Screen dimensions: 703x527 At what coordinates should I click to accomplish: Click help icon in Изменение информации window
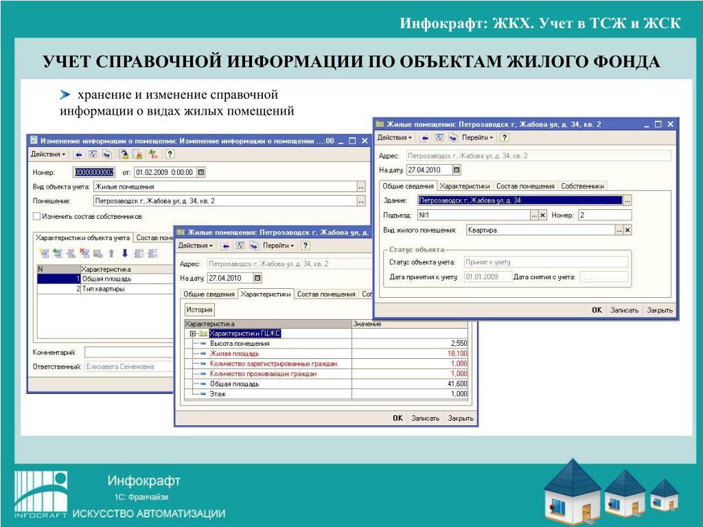[170, 154]
